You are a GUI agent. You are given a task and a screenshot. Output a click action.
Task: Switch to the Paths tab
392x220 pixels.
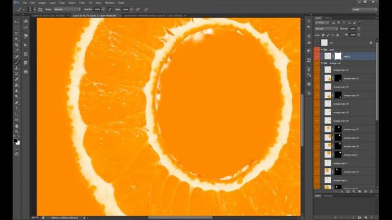coord(318,196)
